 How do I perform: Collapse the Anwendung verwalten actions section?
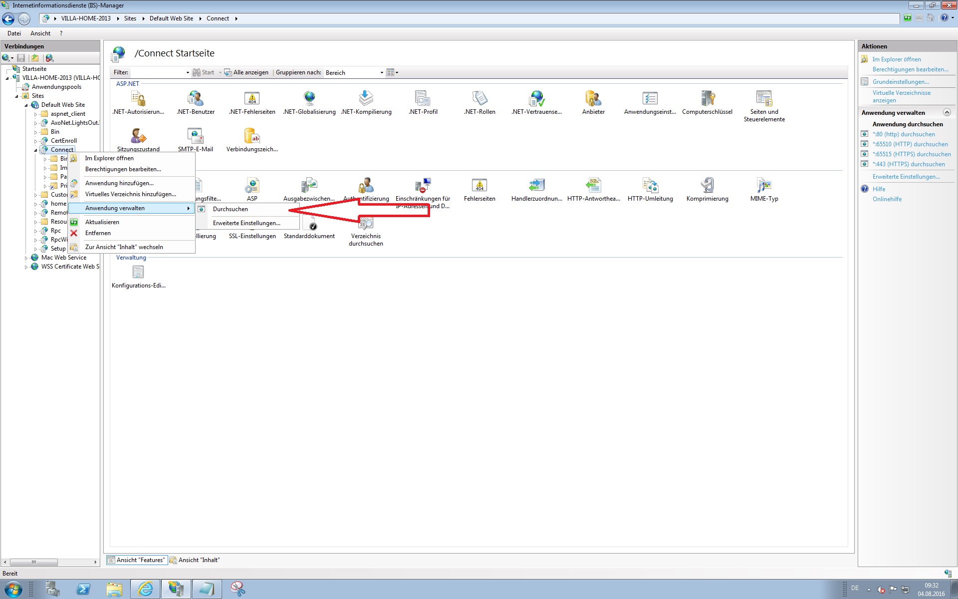coord(947,113)
